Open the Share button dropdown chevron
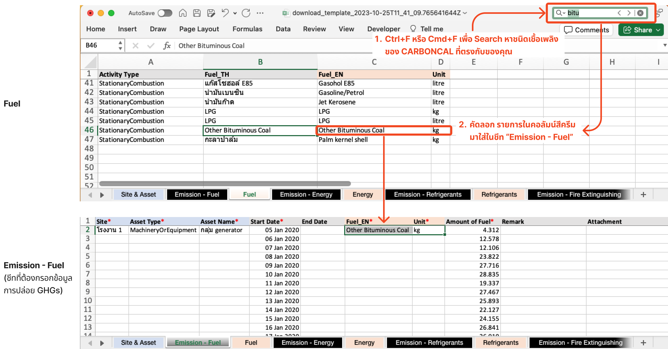The width and height of the screenshot is (668, 349). click(659, 30)
